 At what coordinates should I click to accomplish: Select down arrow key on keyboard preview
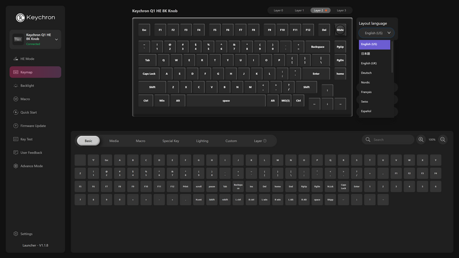[327, 104]
